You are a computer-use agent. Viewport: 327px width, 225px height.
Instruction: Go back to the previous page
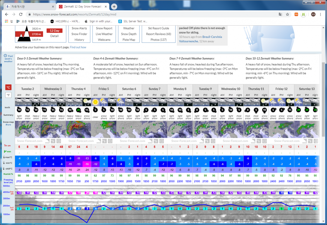[x=7, y=14]
